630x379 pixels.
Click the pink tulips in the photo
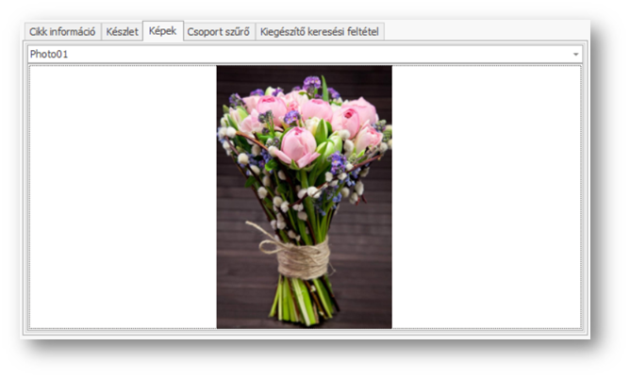pos(300,143)
